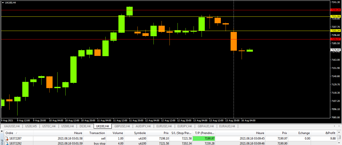Screen dimensions: 342x145
Task: Close the terminal panel with the X icon
Action: point(2,131)
